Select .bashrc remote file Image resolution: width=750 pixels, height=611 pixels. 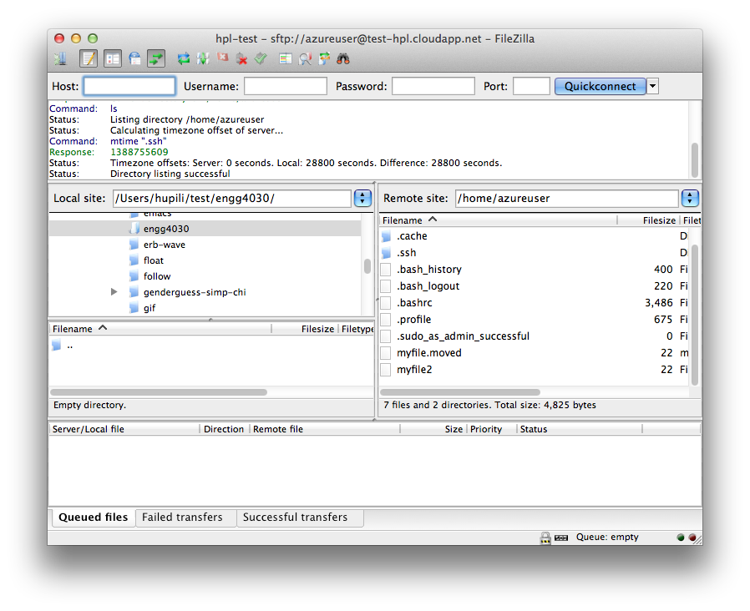coord(534,303)
